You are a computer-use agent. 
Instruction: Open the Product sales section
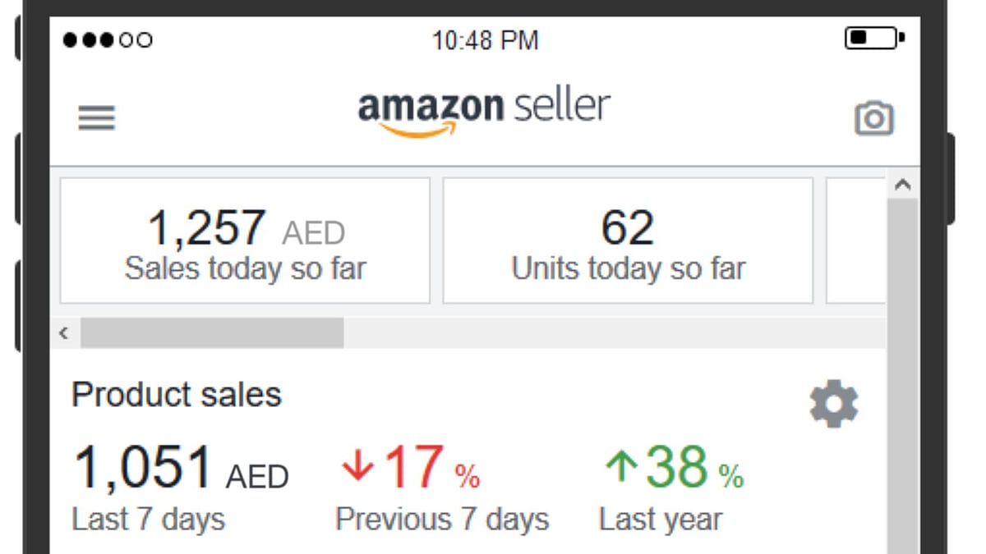pyautogui.click(x=176, y=395)
